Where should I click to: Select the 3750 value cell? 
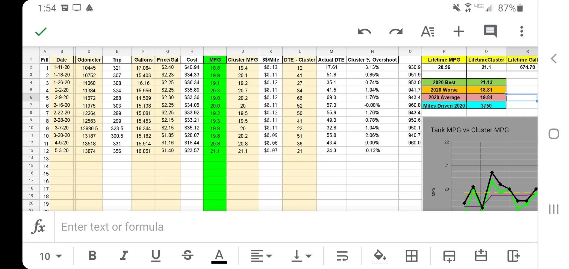tap(486, 106)
